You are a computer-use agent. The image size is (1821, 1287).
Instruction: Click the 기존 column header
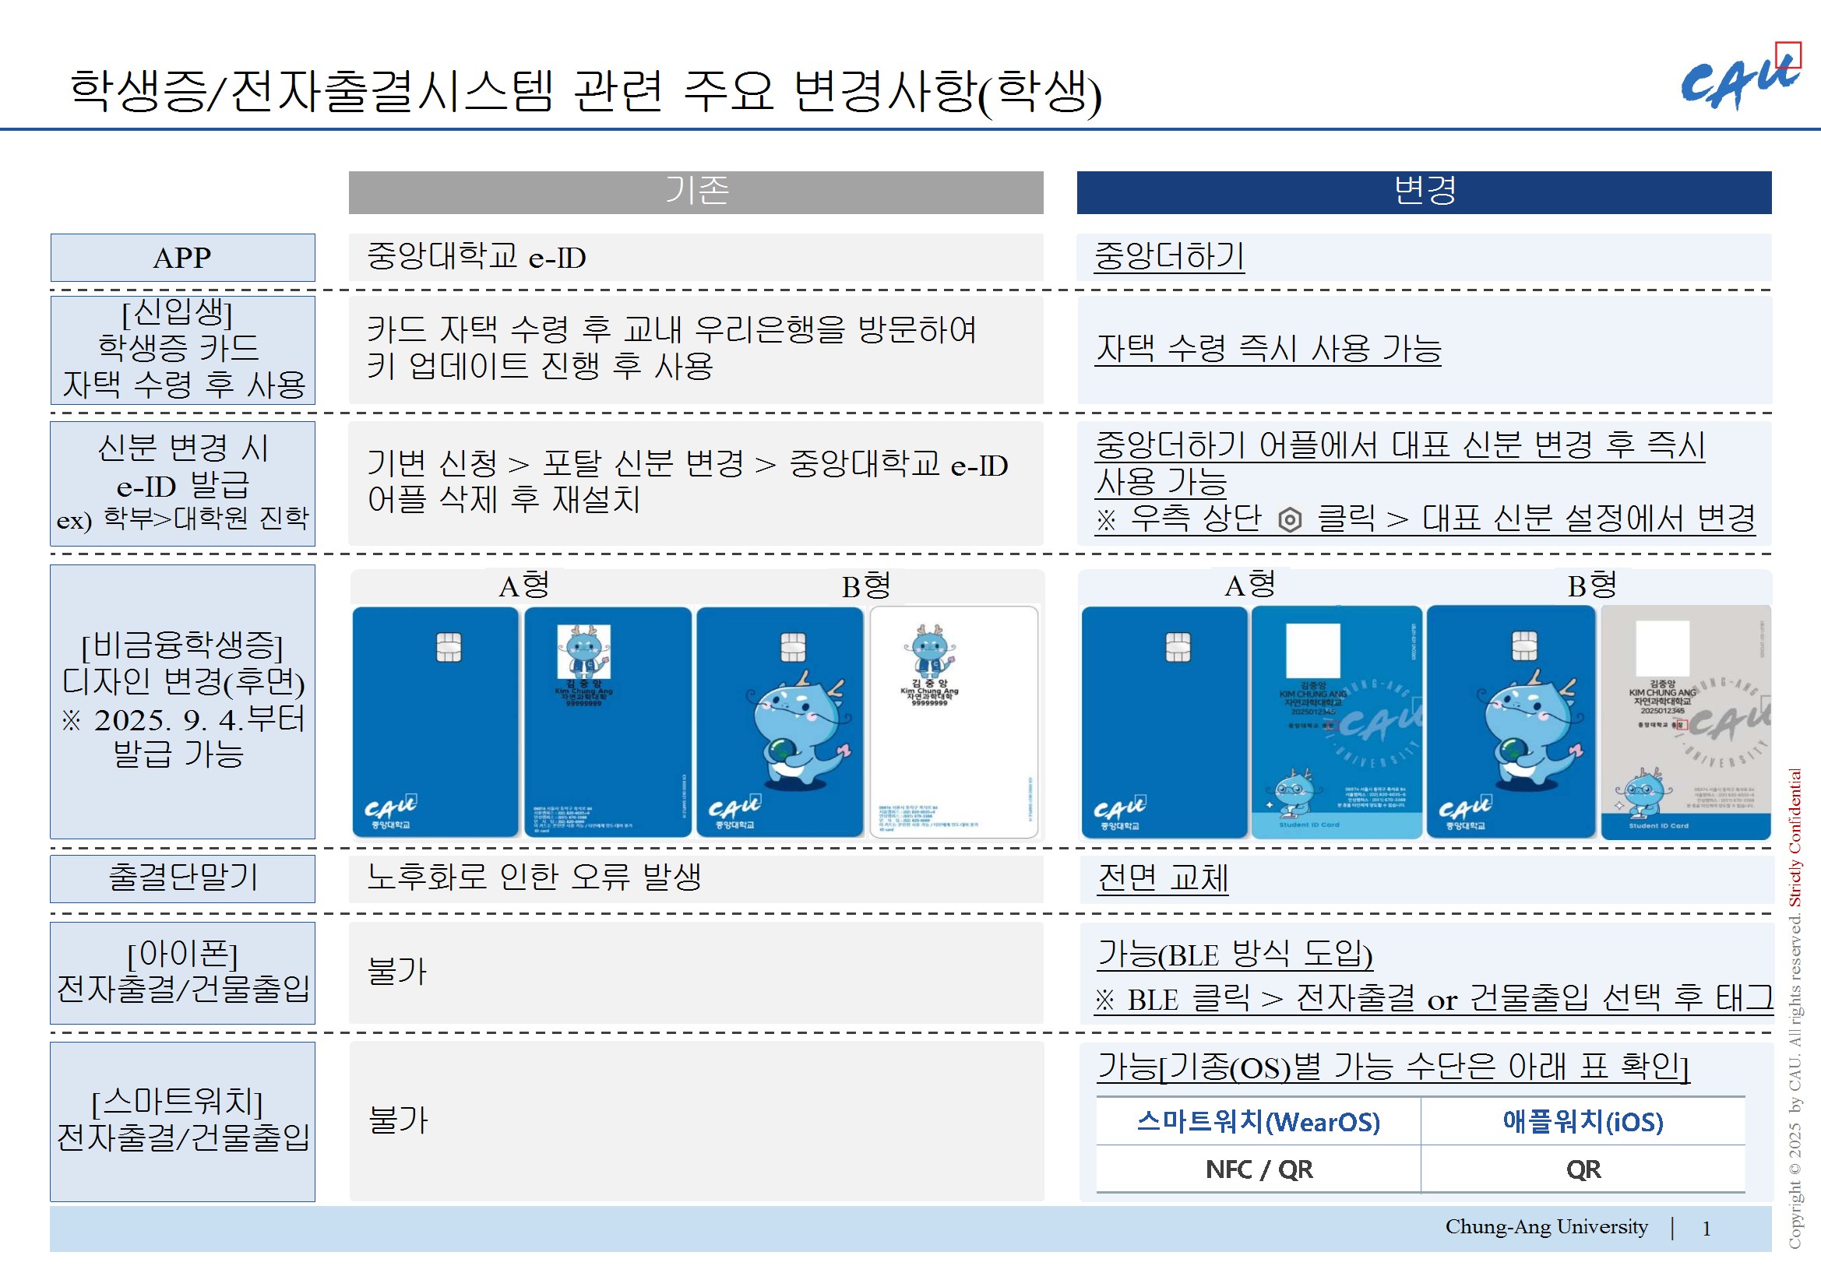(x=696, y=192)
